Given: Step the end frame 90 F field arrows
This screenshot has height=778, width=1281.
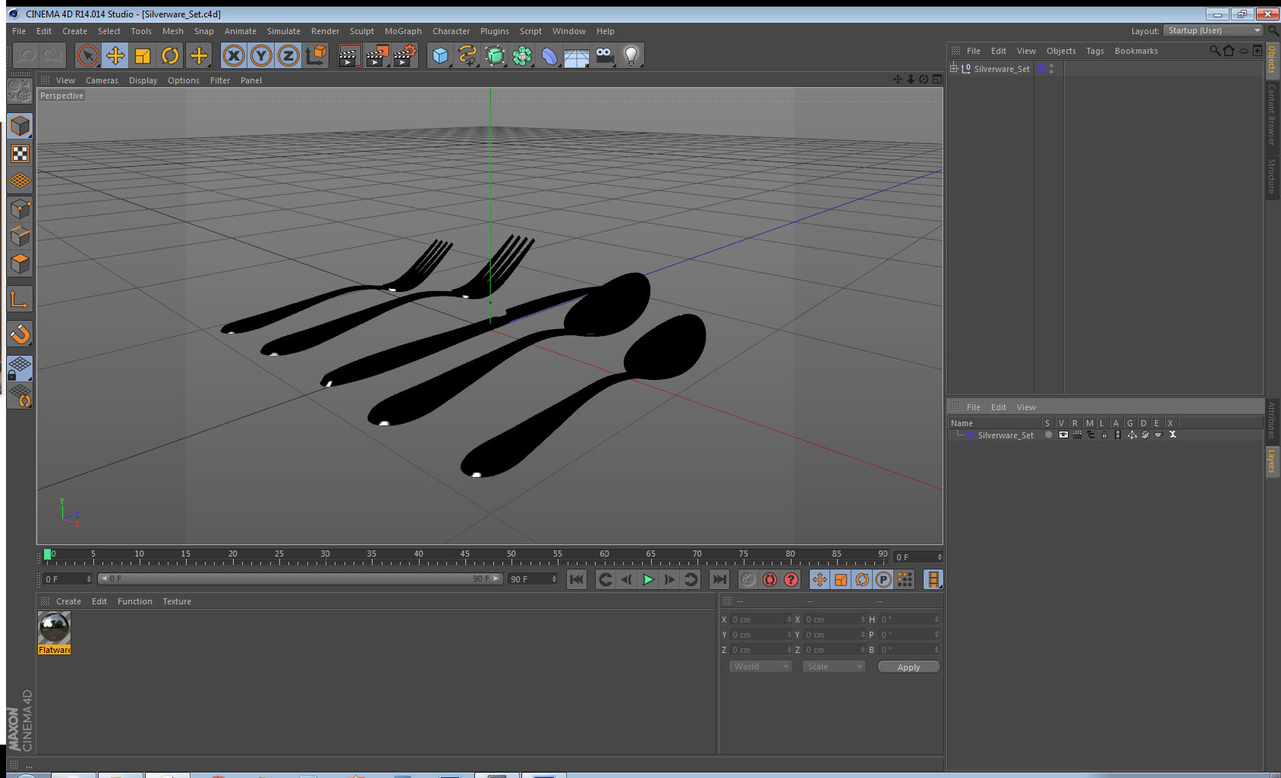Looking at the screenshot, I should 554,579.
